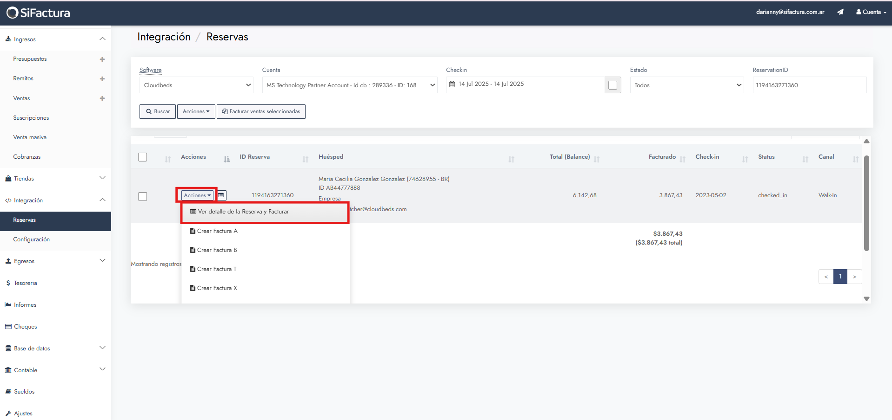892x420 pixels.
Task: Open Tesorería in sidebar
Action: 25,283
